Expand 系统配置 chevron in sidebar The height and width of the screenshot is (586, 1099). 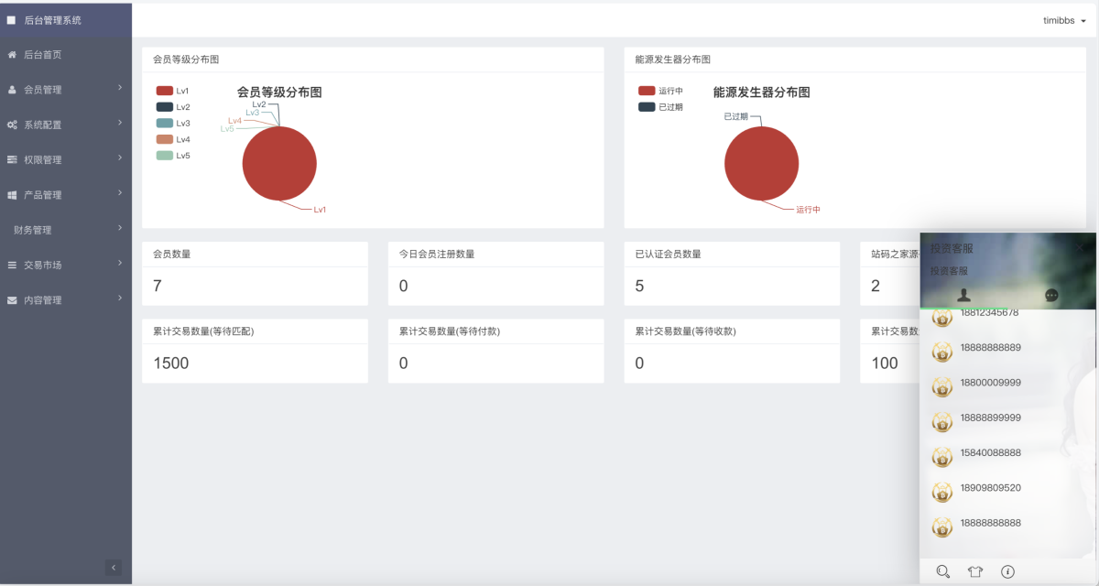pos(120,123)
